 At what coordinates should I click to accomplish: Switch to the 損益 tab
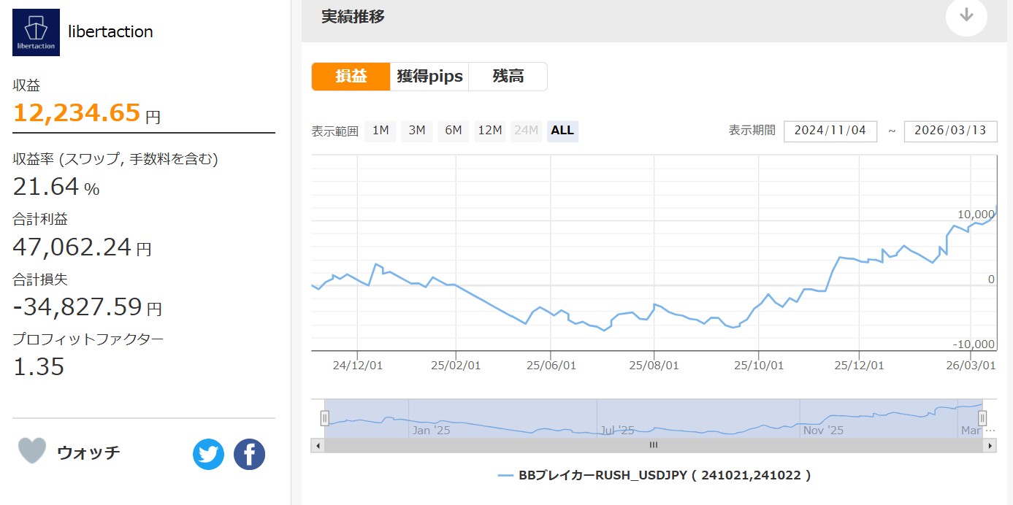coord(351,77)
